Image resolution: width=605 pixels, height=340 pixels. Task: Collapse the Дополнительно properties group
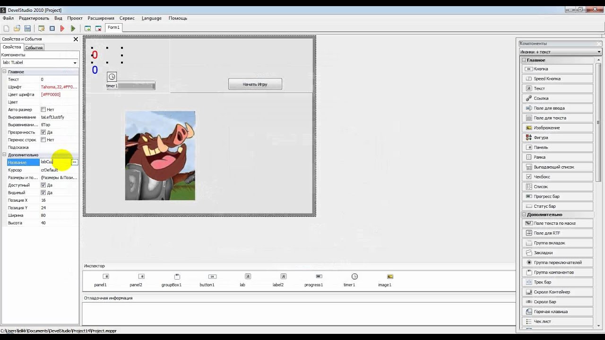pyautogui.click(x=4, y=155)
